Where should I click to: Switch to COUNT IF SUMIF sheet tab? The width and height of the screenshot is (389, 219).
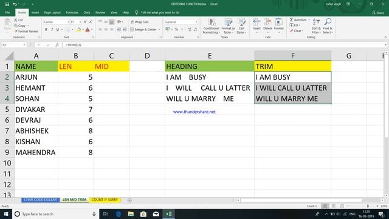(105, 200)
